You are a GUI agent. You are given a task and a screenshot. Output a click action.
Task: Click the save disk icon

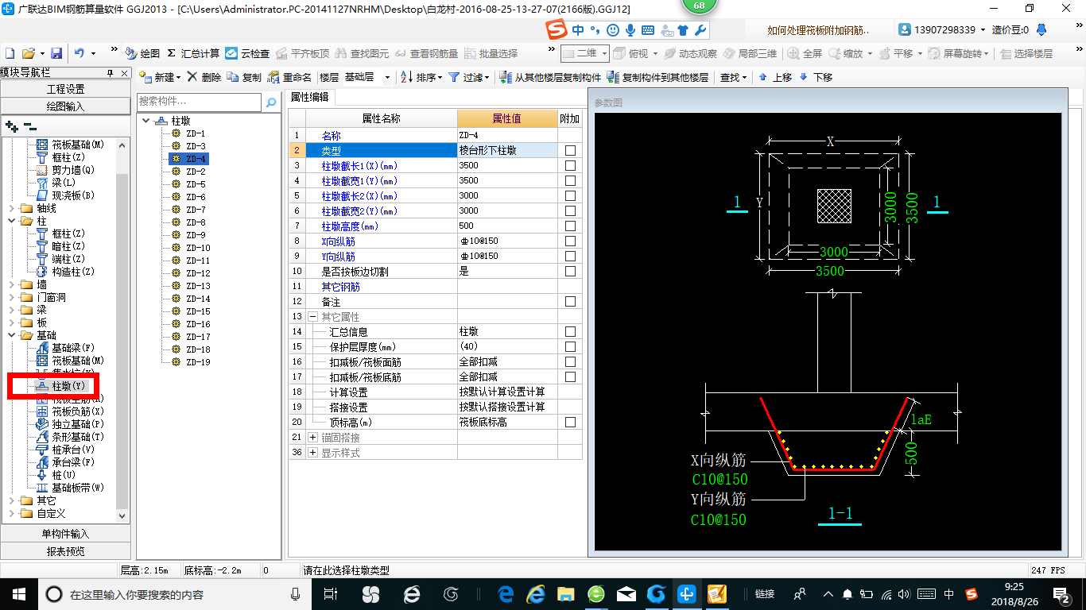56,53
